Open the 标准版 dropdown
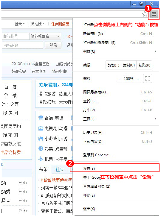 pos(38,24)
